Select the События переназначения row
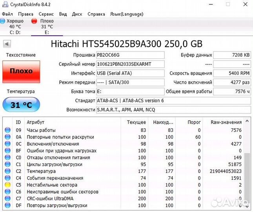 coord(123,178)
